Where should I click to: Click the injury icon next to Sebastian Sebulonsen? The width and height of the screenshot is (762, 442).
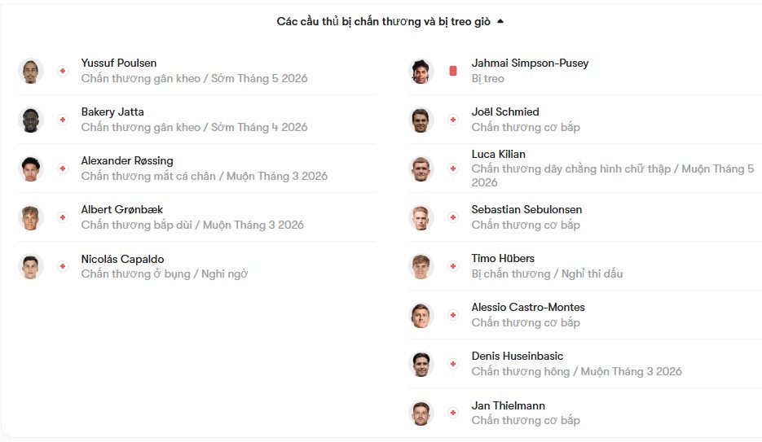point(453,217)
